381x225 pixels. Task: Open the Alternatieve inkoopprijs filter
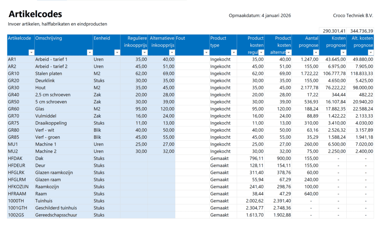(x=172, y=52)
